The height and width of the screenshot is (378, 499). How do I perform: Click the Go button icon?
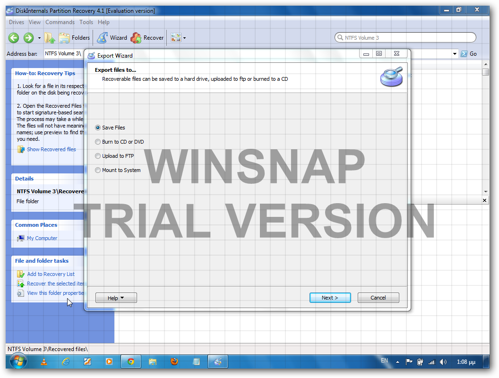(464, 54)
